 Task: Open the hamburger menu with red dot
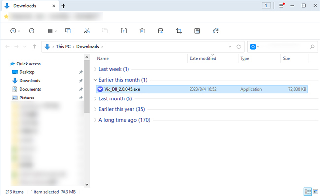point(282,5)
